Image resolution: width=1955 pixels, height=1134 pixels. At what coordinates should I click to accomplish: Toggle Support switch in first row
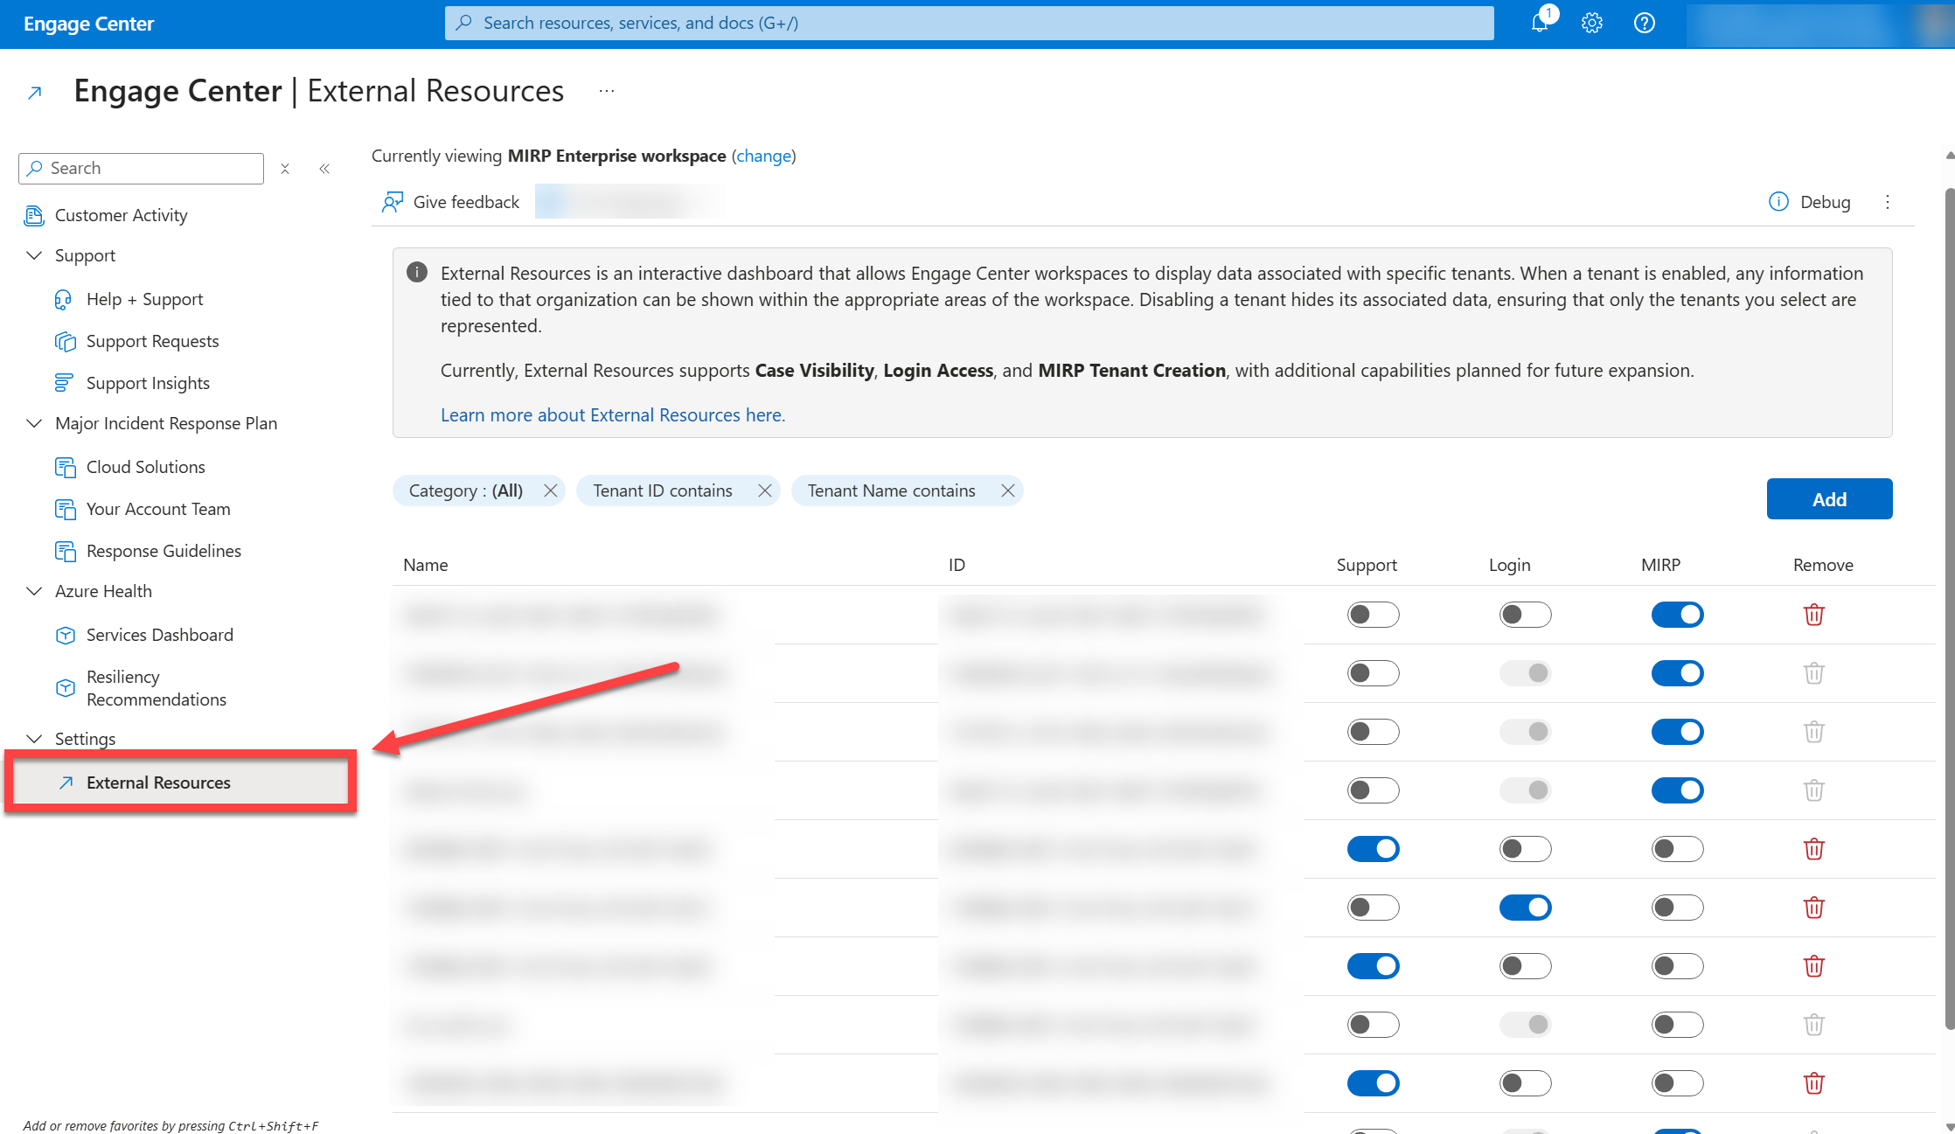point(1374,615)
